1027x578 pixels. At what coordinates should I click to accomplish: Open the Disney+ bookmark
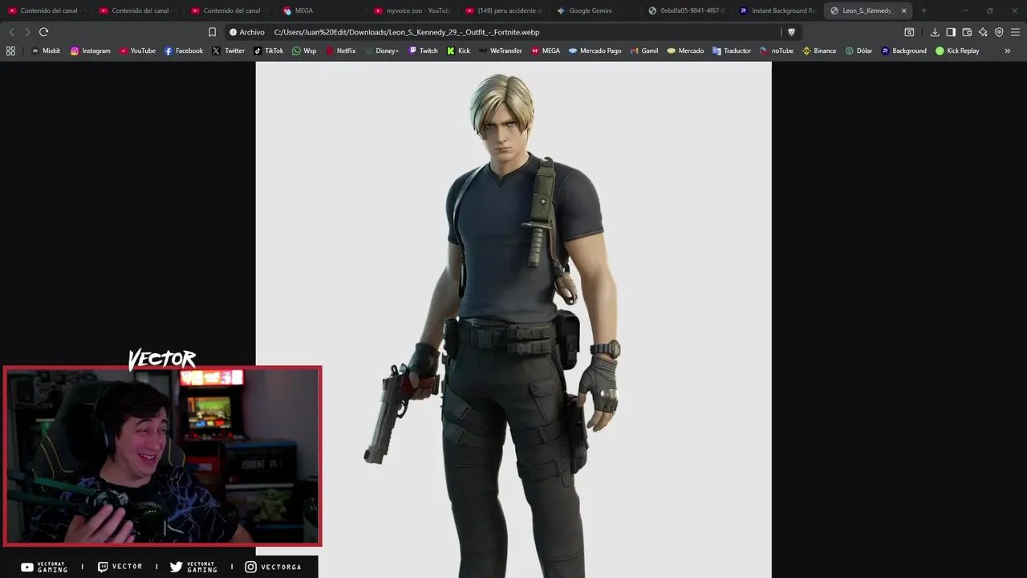coord(381,51)
